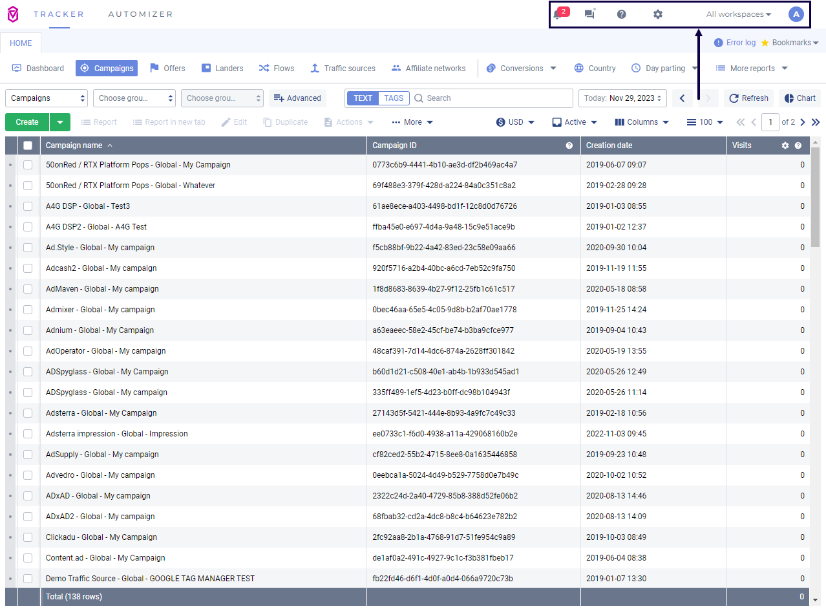Focus the Search input field
This screenshot has height=611, width=826.
(x=492, y=98)
